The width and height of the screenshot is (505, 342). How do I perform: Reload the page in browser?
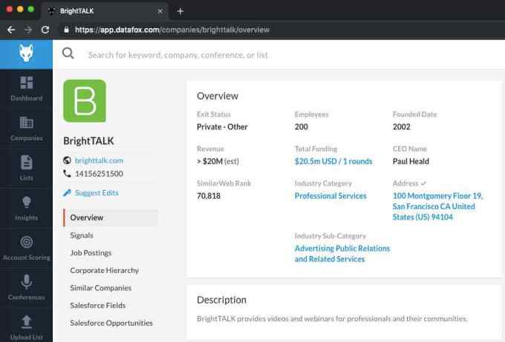pos(45,30)
